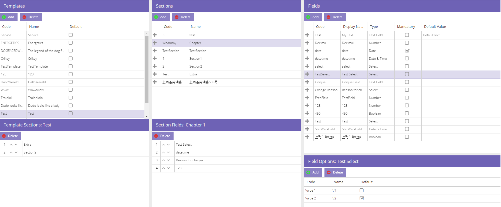Viewport: 501px width, 207px height.
Task: Click the templates list scrollbar thumb
Action: [147, 70]
